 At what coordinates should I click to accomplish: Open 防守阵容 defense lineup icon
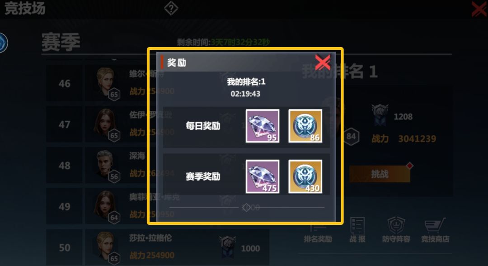396,231
